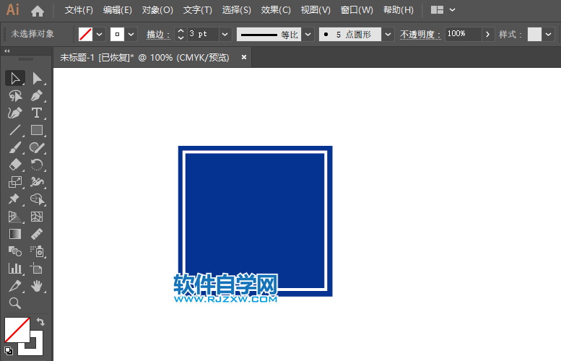Expand the 5 点圆形 brush dropdown
The height and width of the screenshot is (361, 561).
click(388, 34)
